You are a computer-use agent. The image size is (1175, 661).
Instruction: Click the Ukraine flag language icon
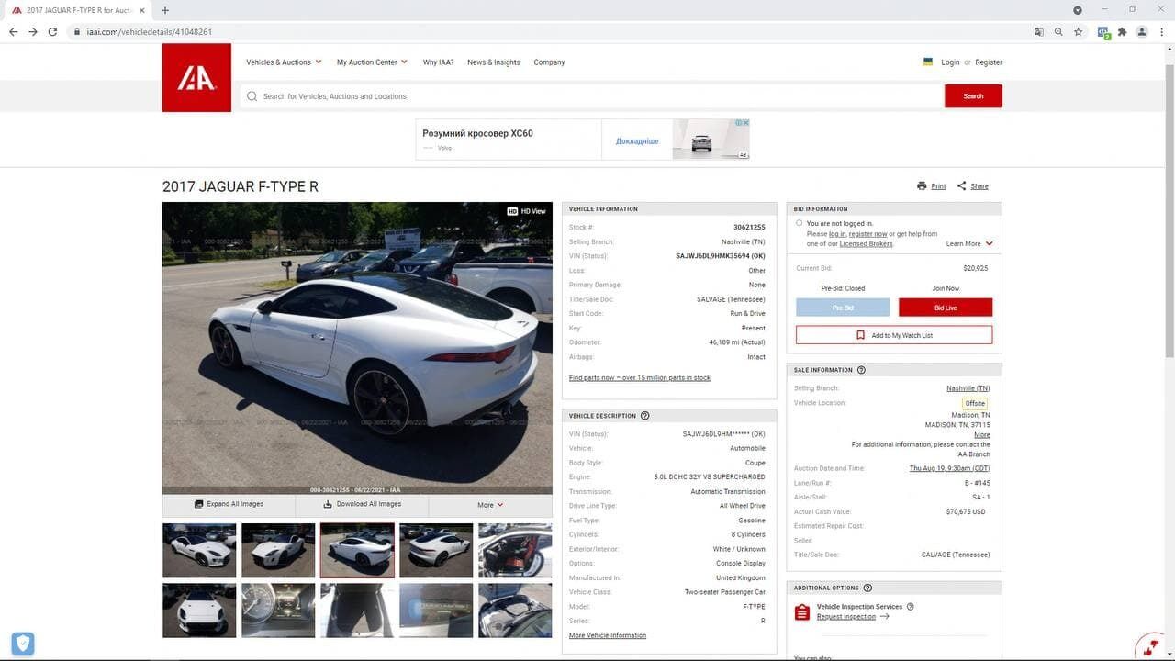(x=928, y=62)
